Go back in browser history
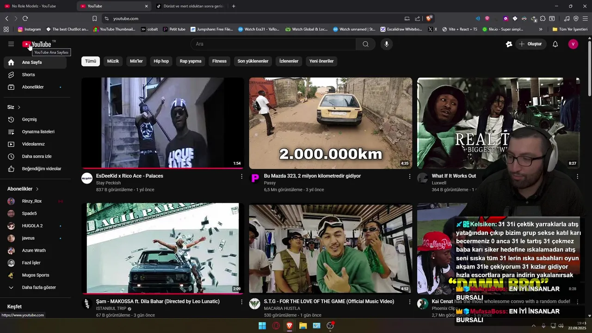This screenshot has width=592, height=333. [6, 18]
